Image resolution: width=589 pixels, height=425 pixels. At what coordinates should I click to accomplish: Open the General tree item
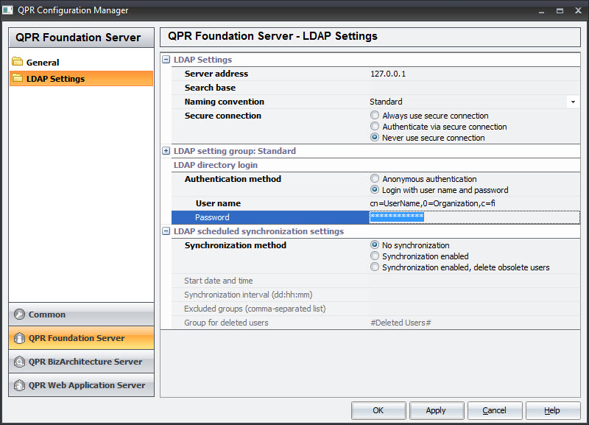(x=43, y=63)
